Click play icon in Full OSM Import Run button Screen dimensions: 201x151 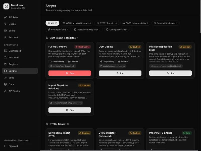(67, 73)
